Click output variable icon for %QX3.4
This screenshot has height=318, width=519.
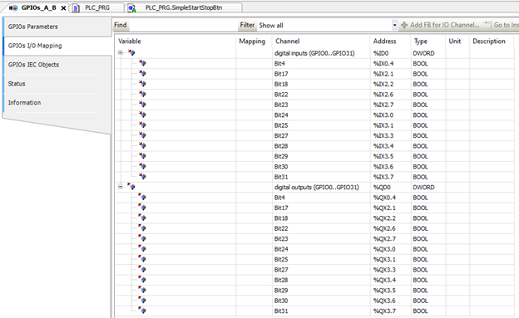click(142, 279)
